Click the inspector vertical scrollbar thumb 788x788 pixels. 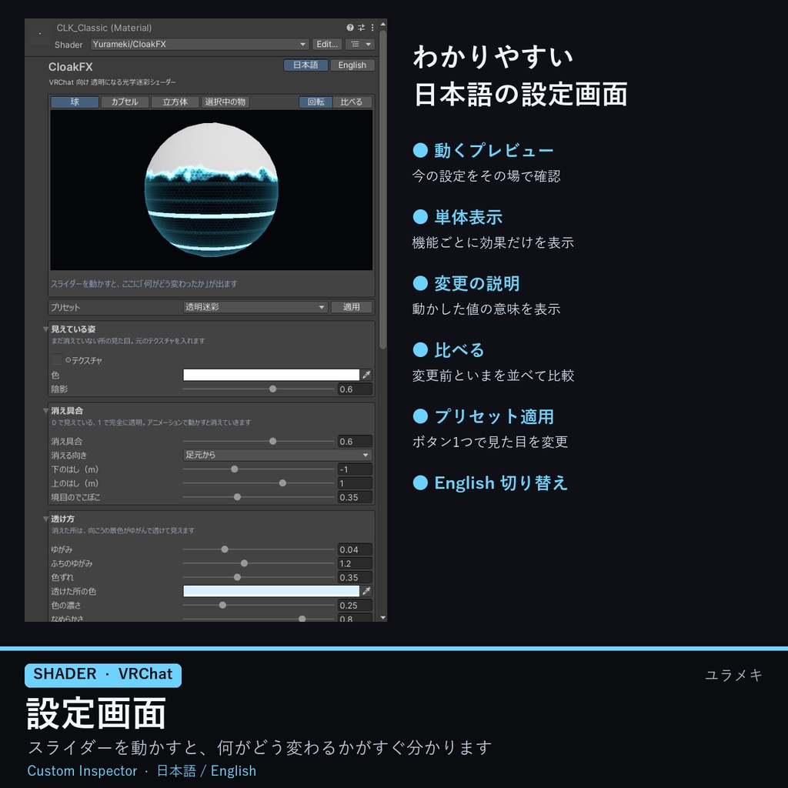(383, 189)
